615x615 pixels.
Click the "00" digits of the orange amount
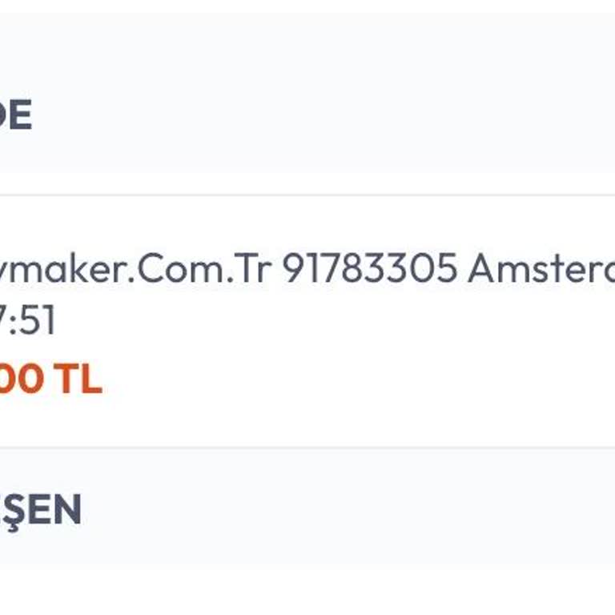[22, 379]
